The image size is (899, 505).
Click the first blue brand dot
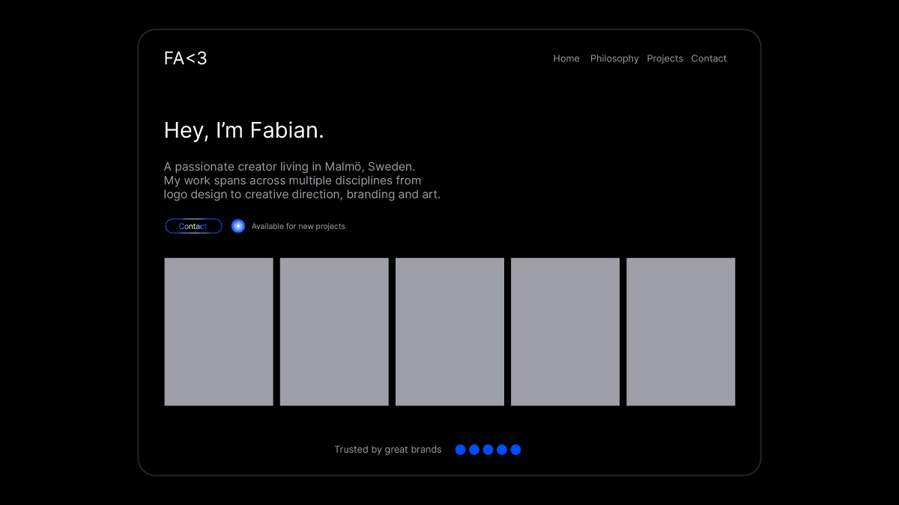pyautogui.click(x=461, y=450)
